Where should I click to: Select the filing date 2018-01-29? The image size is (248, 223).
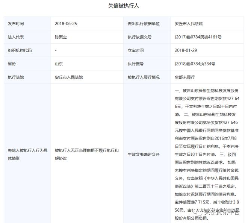click(186, 50)
